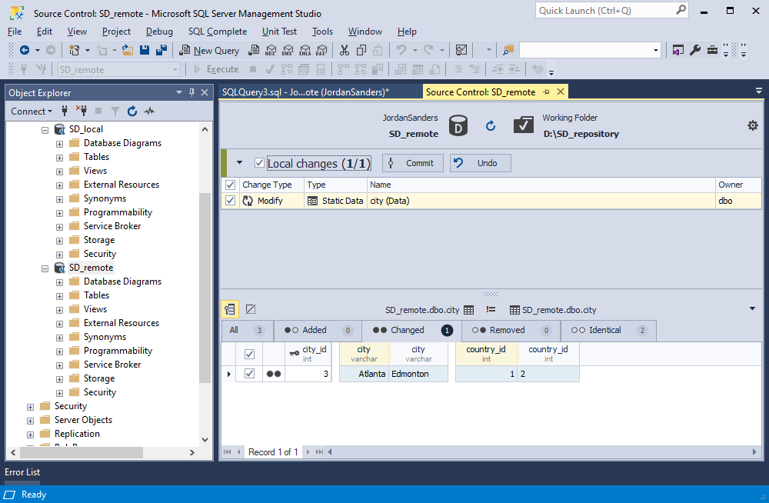The width and height of the screenshot is (769, 503).
Task: Click the Object Explorer vertical scrollbar
Action: pos(205,288)
